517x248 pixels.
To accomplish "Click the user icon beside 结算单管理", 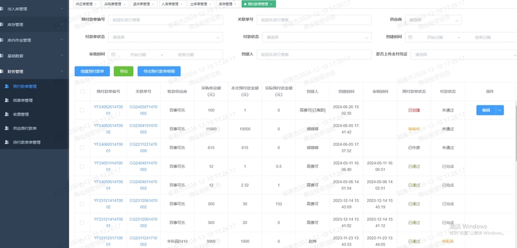I will 6,101.
